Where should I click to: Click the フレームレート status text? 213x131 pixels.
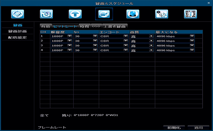(x=52, y=127)
